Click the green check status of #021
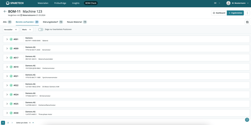This screenshot has width=251, height=125. pyautogui.click(x=11, y=76)
